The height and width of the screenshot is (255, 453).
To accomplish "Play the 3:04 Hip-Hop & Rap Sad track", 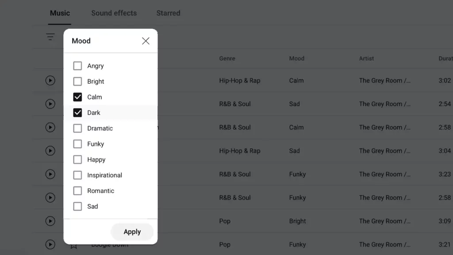I will (50, 151).
